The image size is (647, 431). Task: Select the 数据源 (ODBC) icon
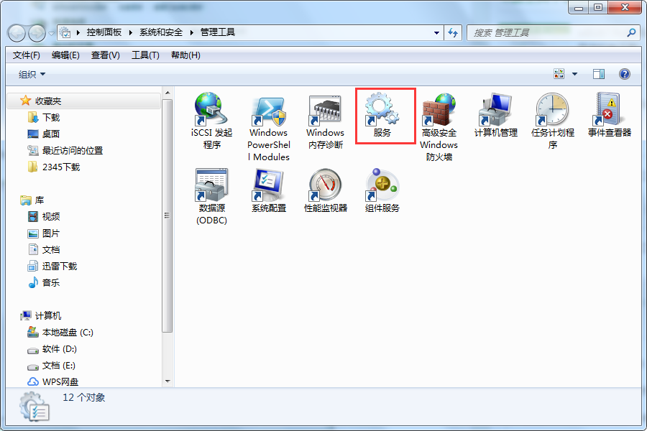click(211, 185)
